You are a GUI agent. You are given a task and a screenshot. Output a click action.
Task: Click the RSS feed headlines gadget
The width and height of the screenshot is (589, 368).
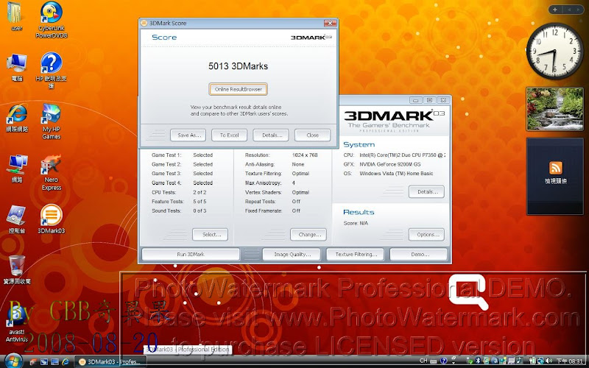555,176
